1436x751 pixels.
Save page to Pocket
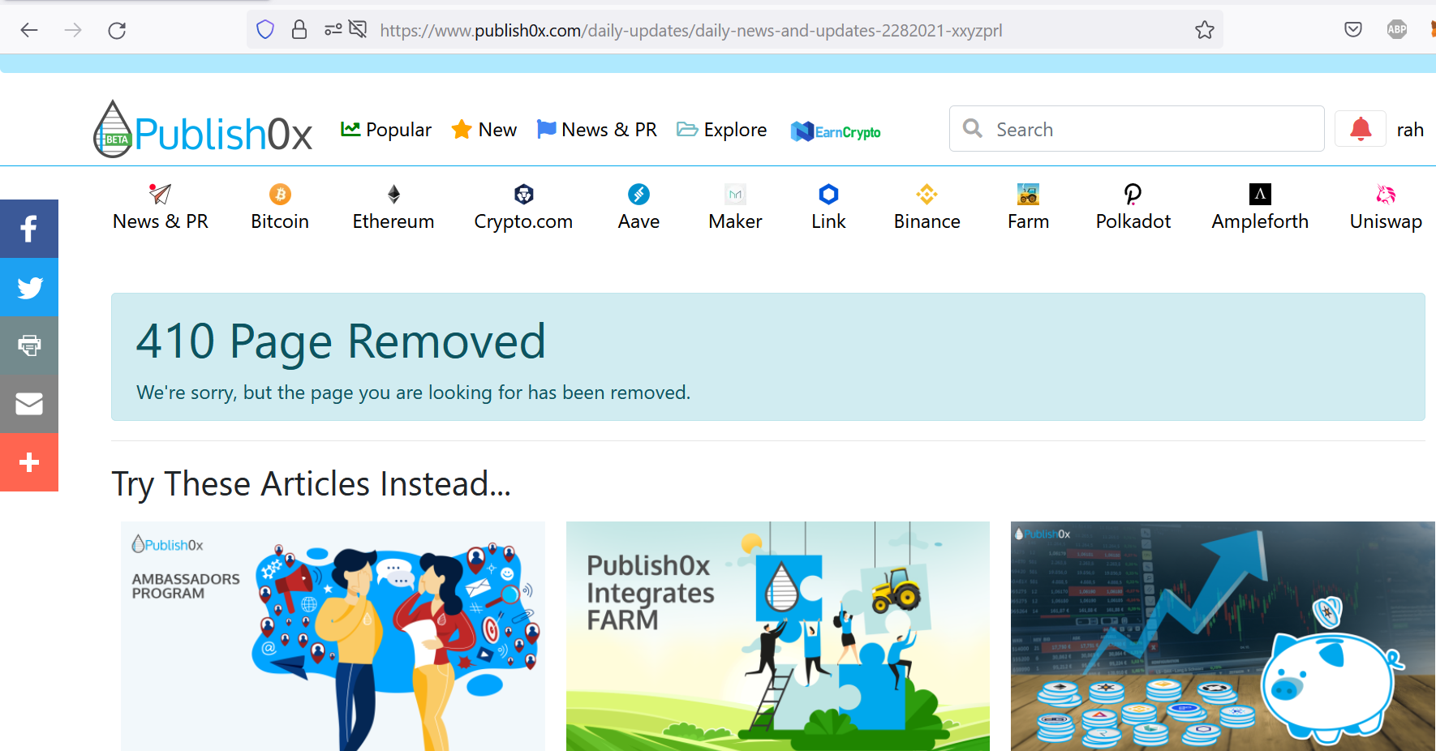coord(1353,30)
